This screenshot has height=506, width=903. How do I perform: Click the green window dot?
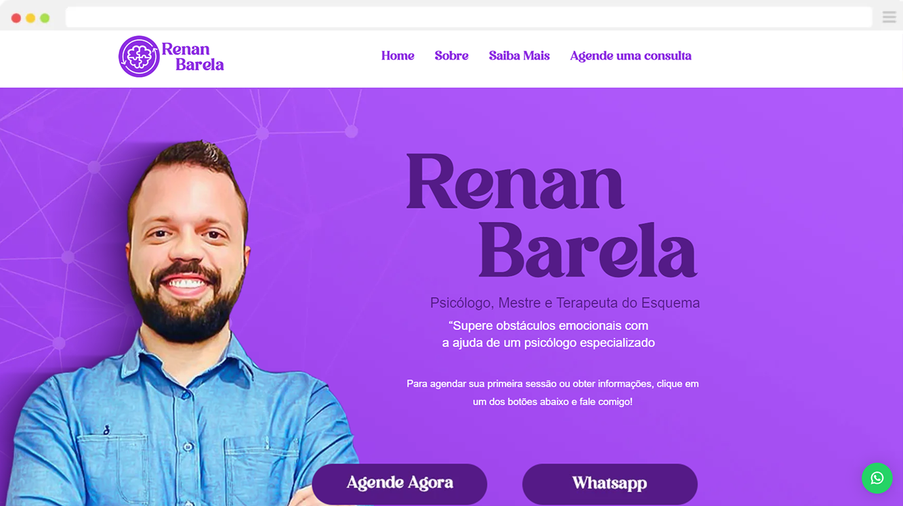click(45, 18)
